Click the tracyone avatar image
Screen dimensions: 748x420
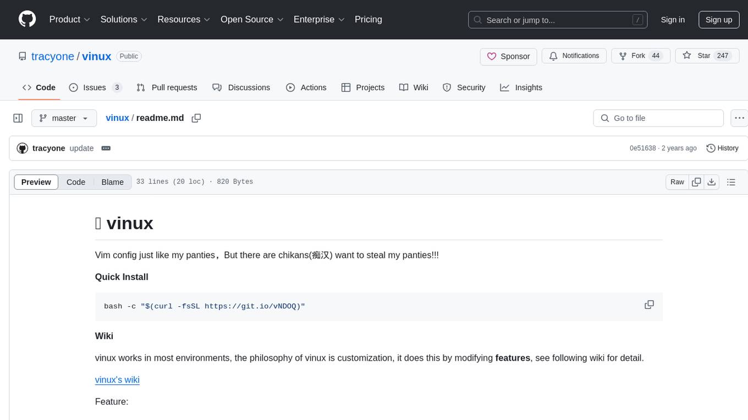(x=23, y=148)
